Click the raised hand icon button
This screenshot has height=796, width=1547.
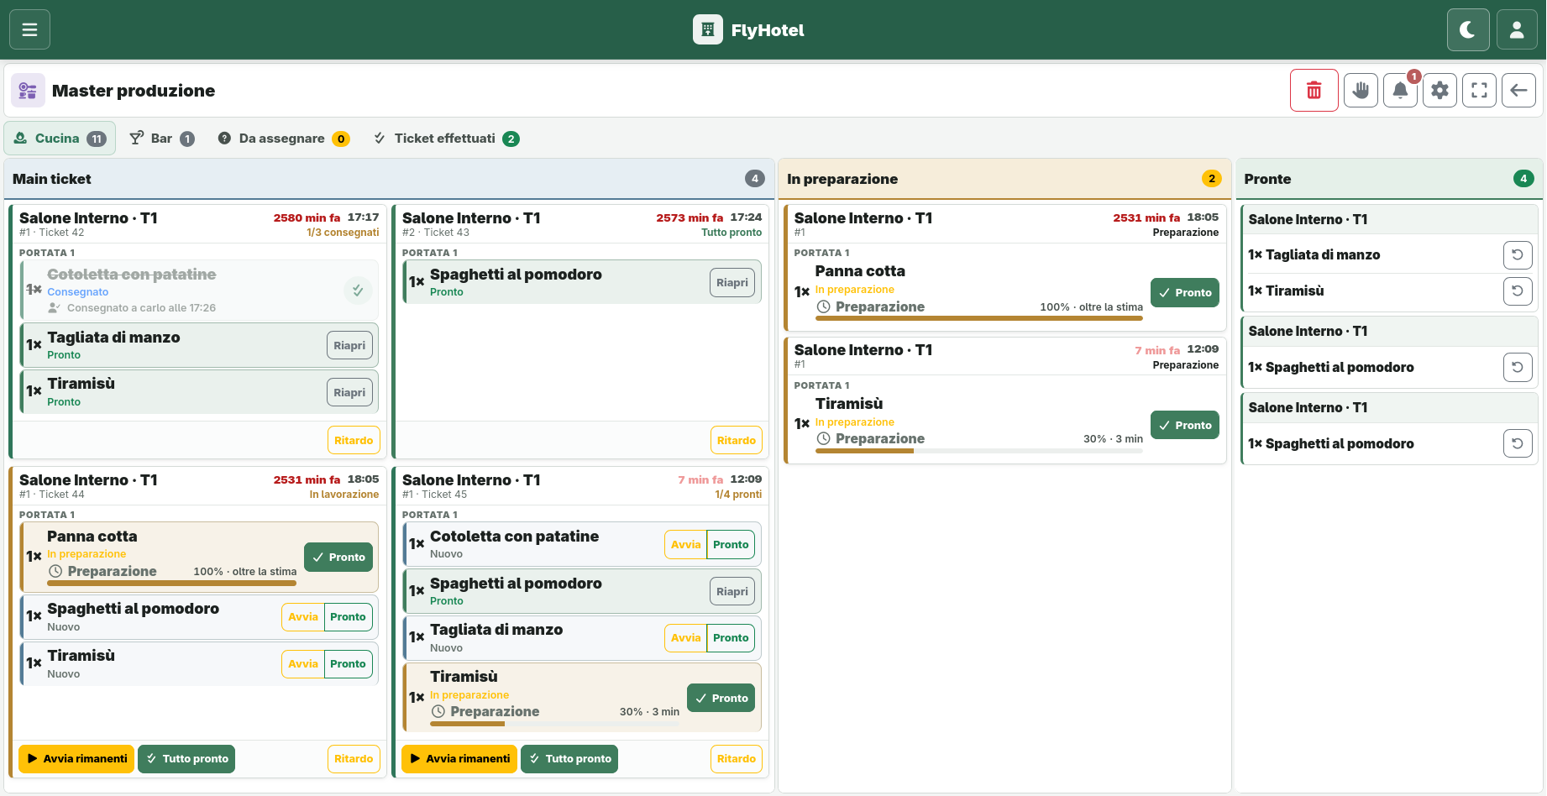pos(1361,90)
